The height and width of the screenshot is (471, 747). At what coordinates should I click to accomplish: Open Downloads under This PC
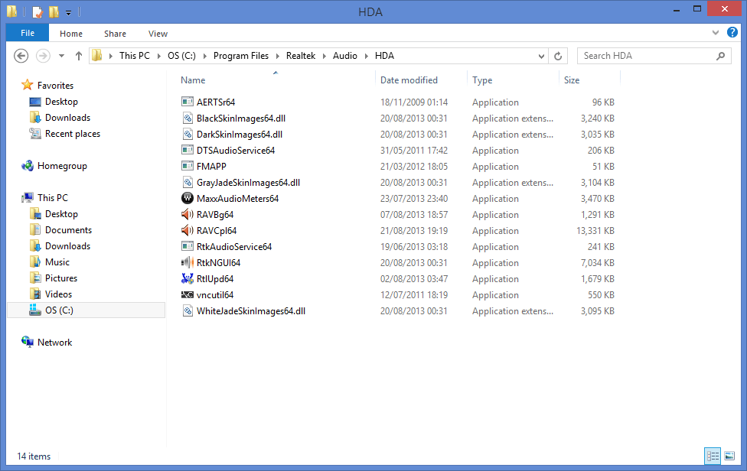pos(67,245)
